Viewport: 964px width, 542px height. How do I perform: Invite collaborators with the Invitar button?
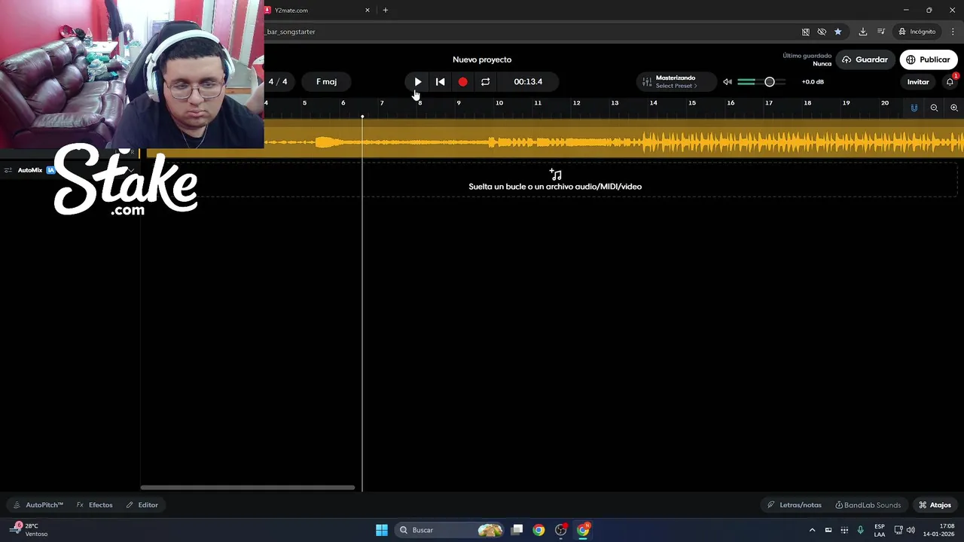[x=918, y=81]
